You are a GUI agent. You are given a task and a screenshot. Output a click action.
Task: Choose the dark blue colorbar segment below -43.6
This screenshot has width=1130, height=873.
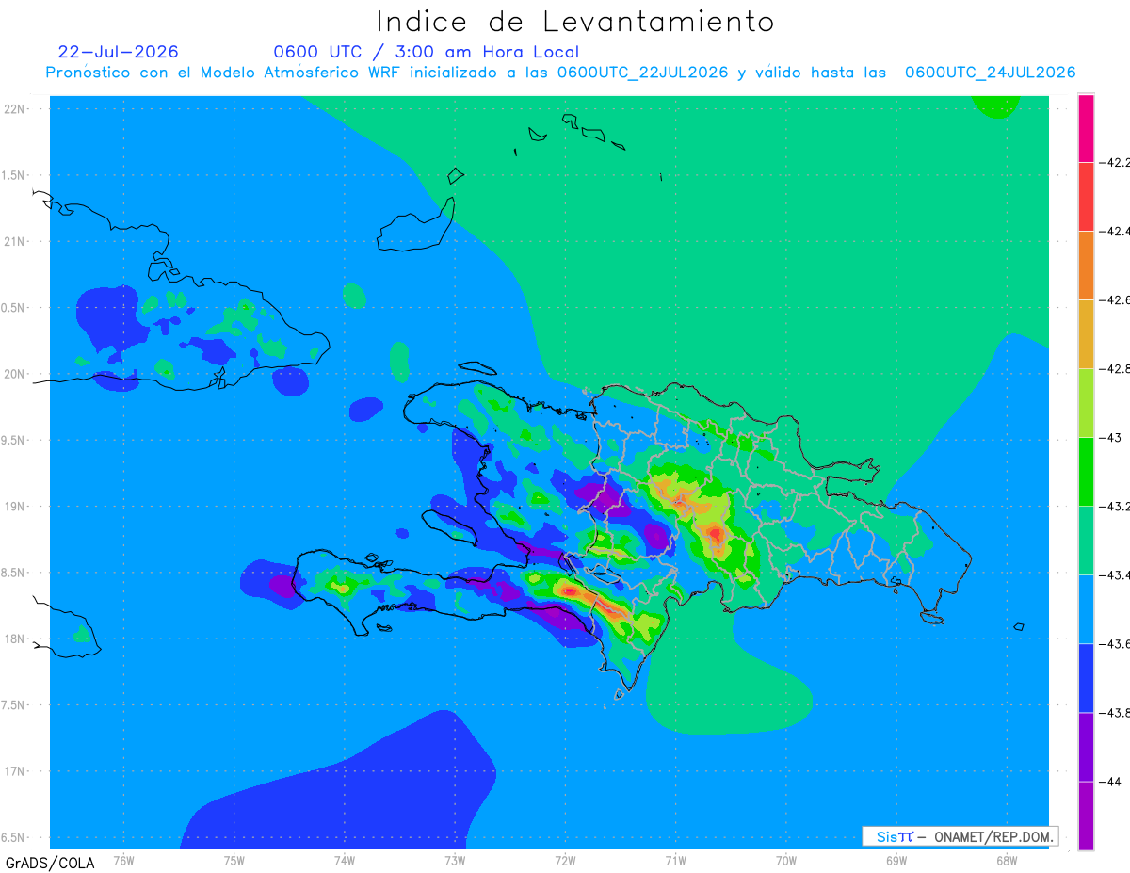[x=1086, y=677]
